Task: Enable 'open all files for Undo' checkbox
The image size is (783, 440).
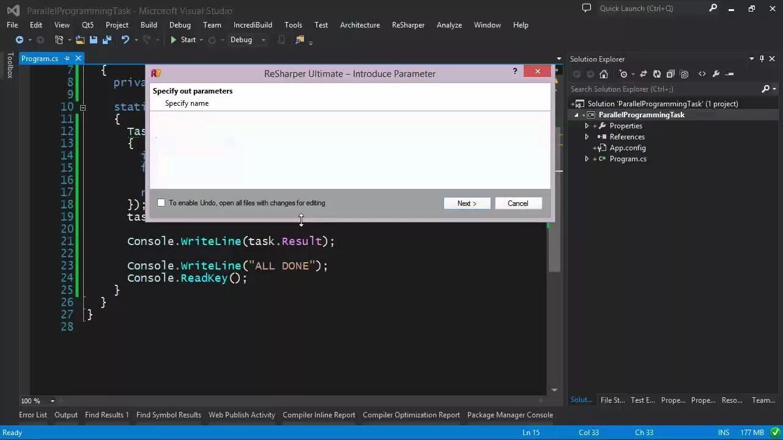Action: coord(161,203)
